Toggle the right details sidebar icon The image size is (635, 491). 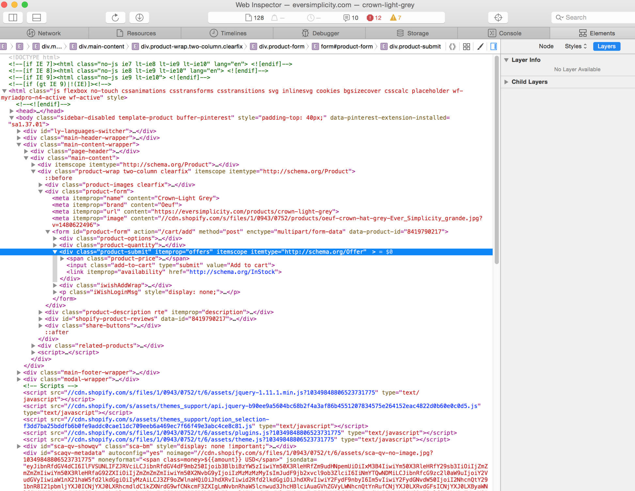(494, 46)
